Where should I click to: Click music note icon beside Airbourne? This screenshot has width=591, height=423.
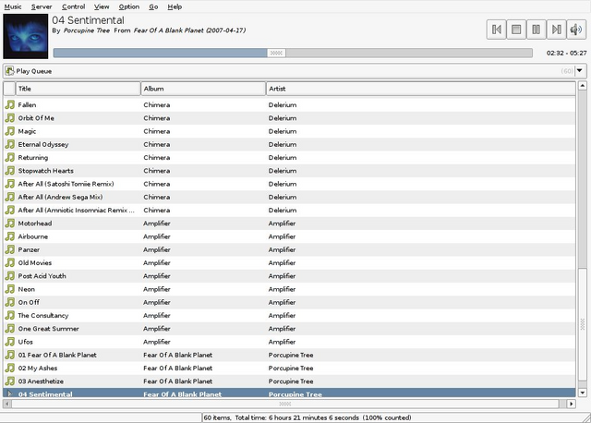coord(10,236)
